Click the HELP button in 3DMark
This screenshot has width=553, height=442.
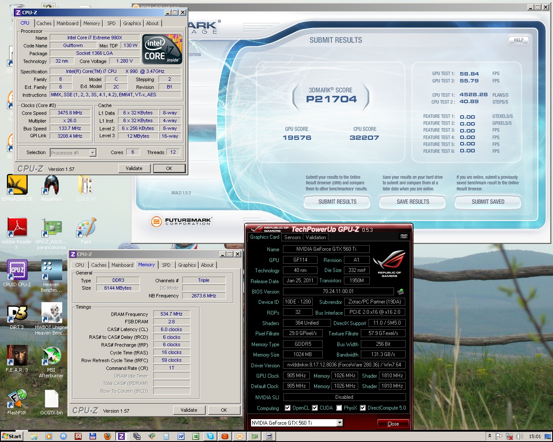[518, 40]
